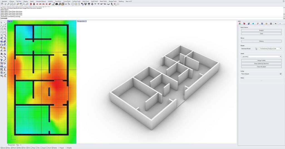
Task: Open the Selected Model dropdown
Action: point(270,49)
